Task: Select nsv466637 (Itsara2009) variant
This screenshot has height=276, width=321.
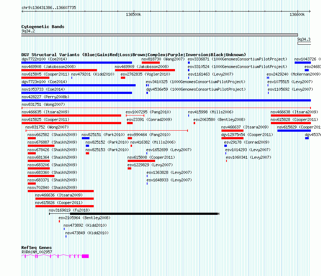Action: pyautogui.click(x=245, y=127)
